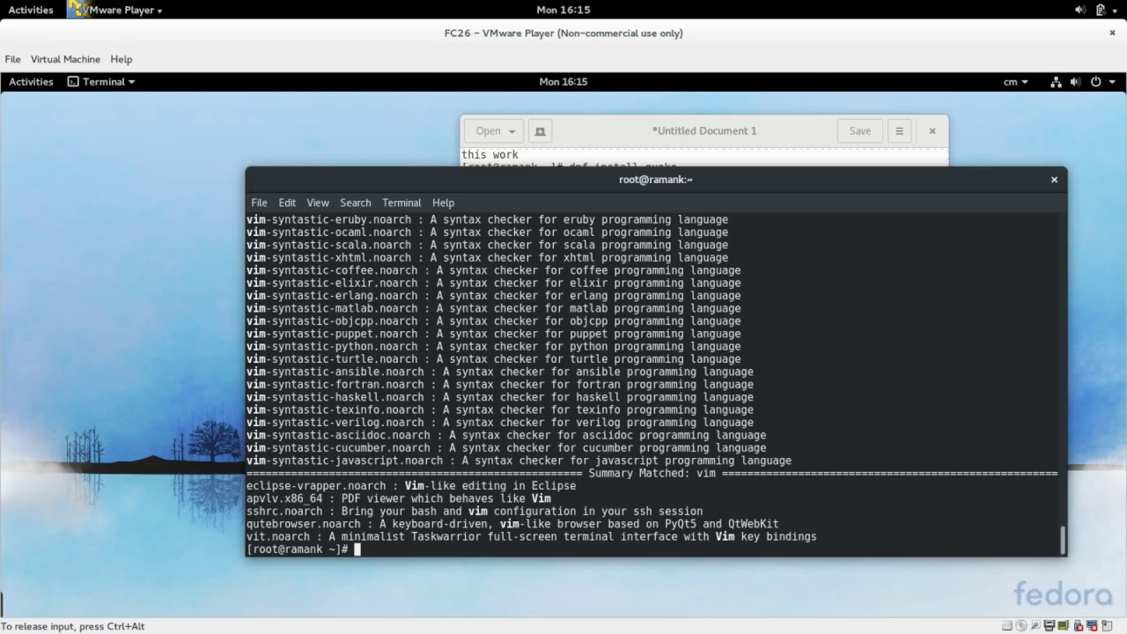Close the gedit Untitled Document window
Viewport: 1127px width, 634px height.
pyautogui.click(x=932, y=130)
